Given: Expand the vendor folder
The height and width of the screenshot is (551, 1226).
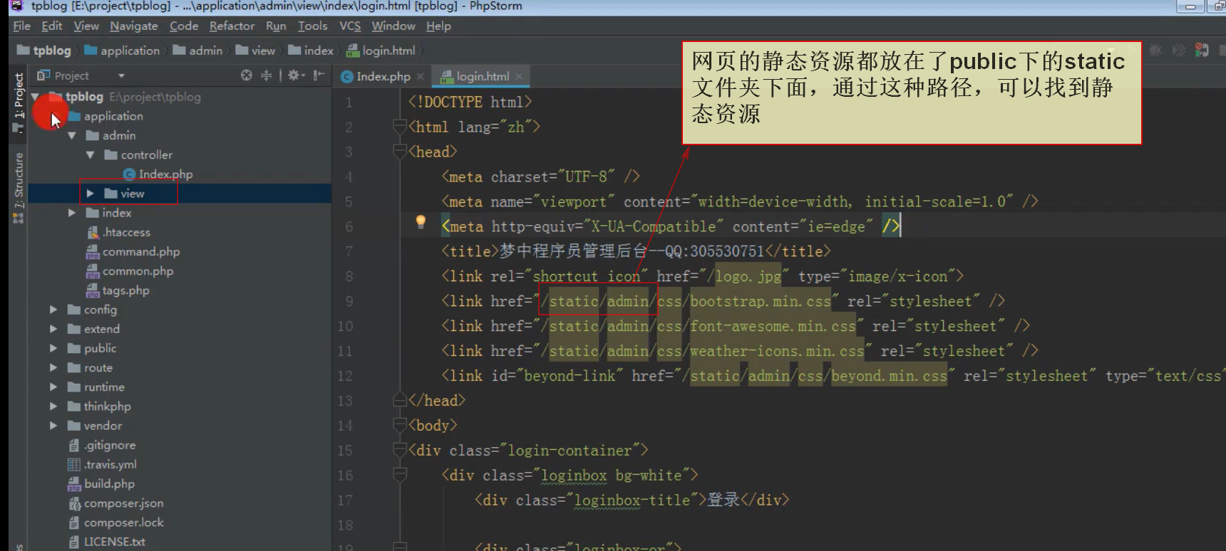Looking at the screenshot, I should (53, 426).
